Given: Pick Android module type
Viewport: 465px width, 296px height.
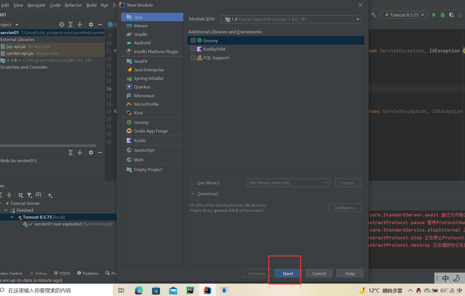Looking at the screenshot, I should pos(152,43).
